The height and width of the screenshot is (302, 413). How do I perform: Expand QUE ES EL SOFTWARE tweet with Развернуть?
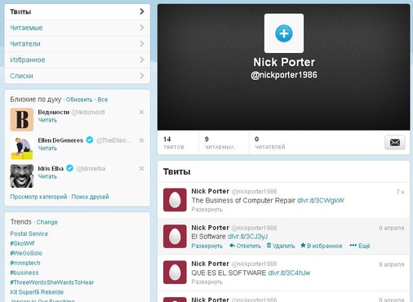coord(206,282)
